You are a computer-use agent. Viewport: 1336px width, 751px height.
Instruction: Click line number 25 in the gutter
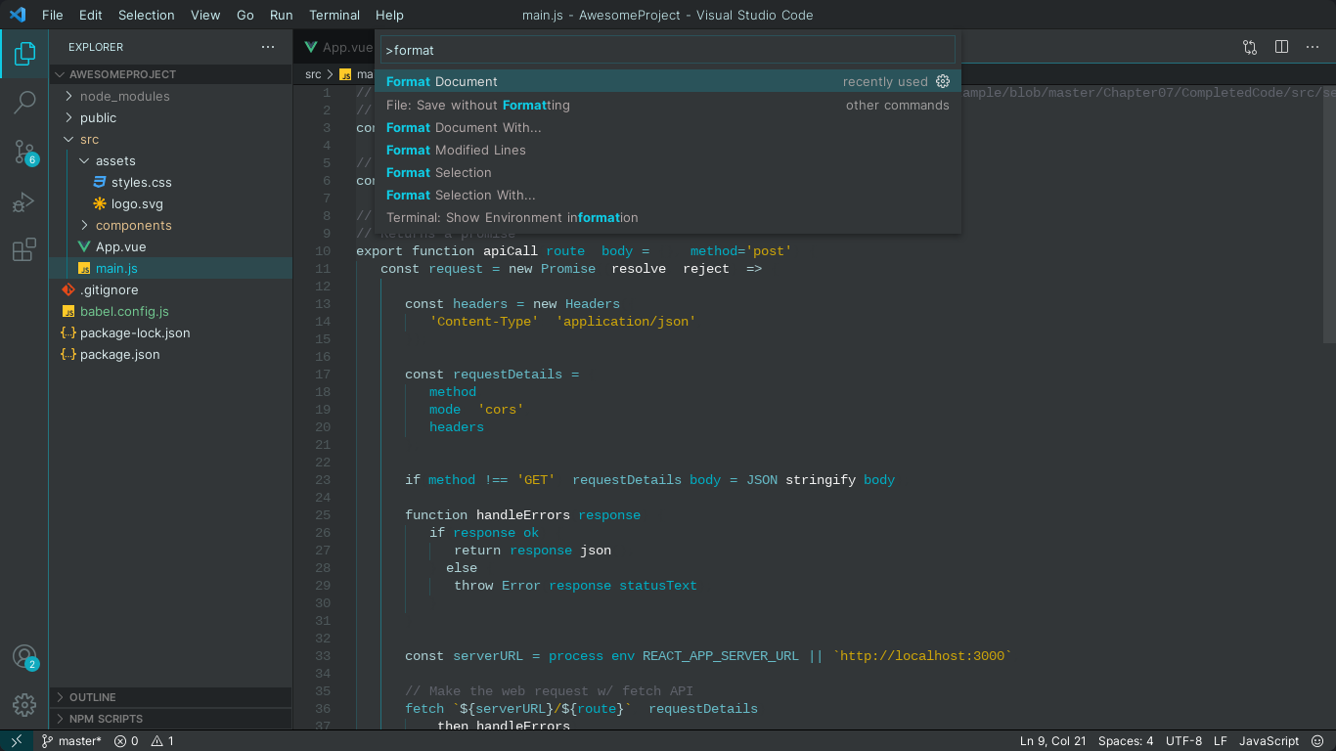click(x=323, y=515)
